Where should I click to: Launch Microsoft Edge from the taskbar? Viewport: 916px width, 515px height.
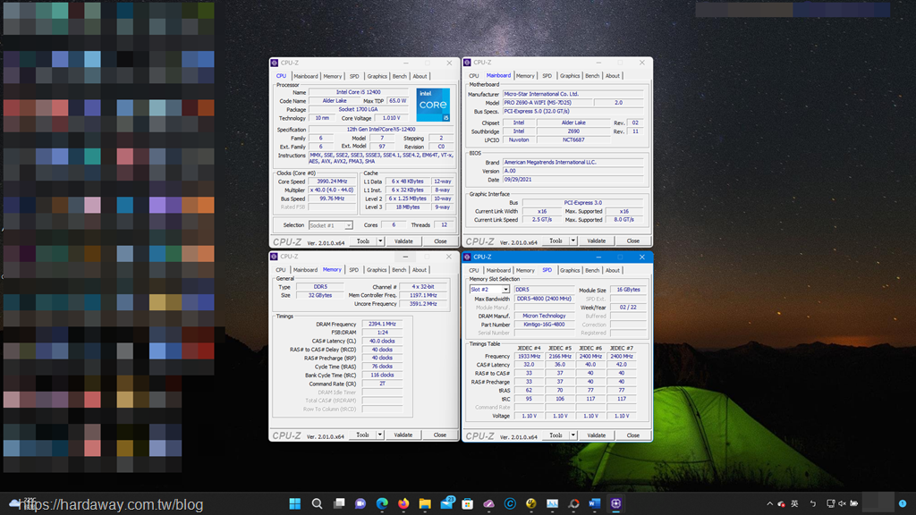tap(382, 503)
